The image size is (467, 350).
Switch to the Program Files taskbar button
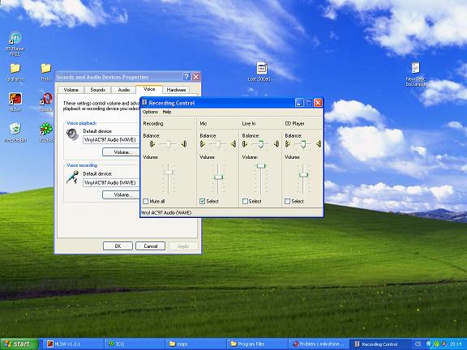(x=257, y=344)
